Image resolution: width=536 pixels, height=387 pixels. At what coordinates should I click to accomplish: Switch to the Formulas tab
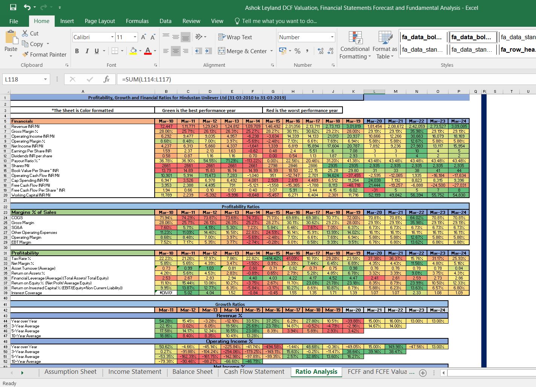pos(137,21)
